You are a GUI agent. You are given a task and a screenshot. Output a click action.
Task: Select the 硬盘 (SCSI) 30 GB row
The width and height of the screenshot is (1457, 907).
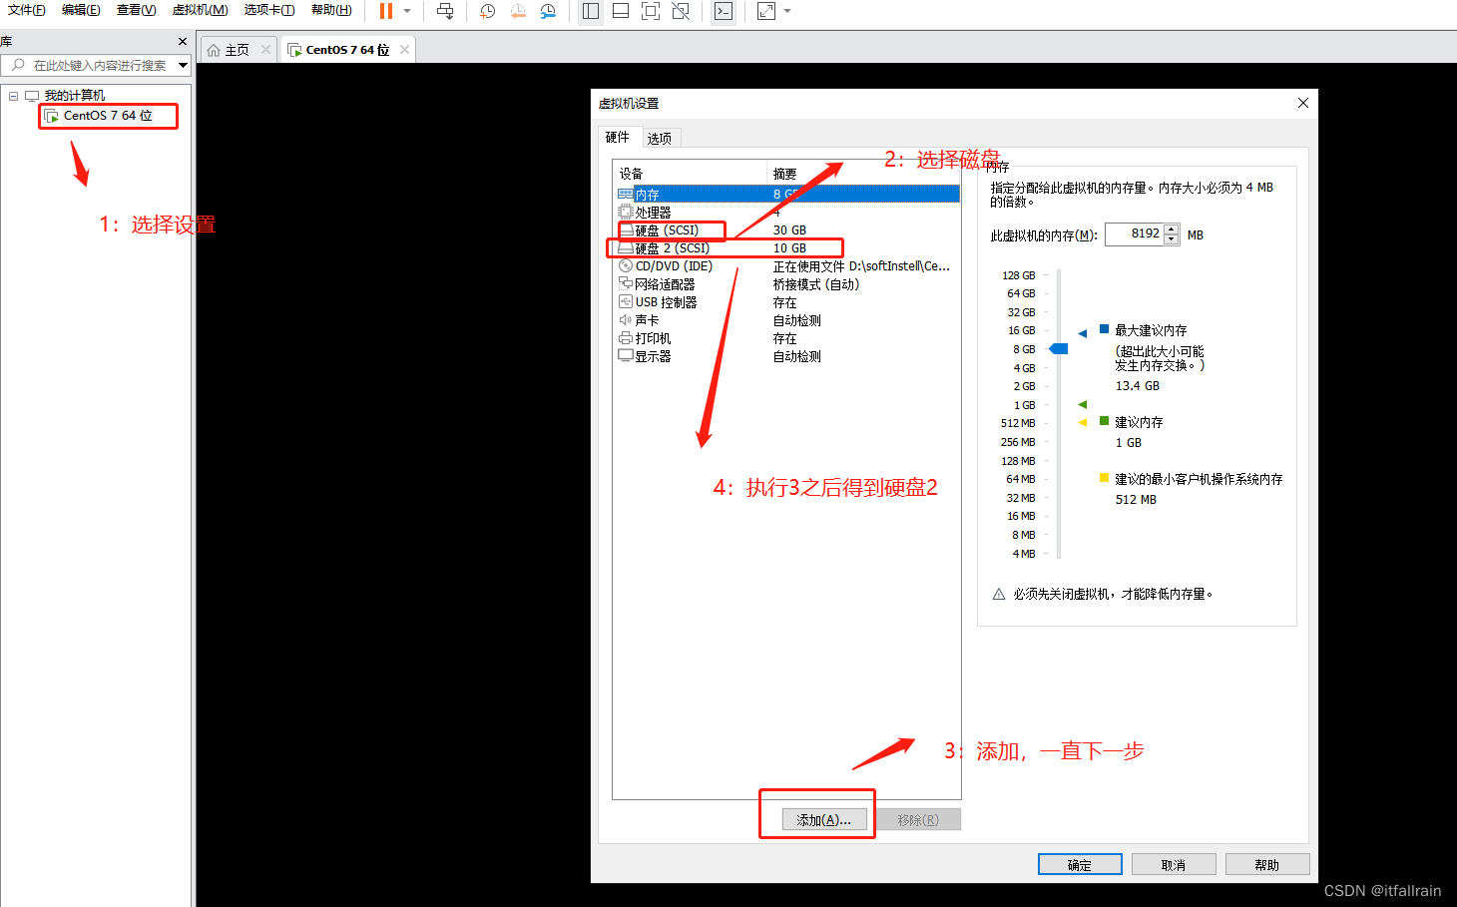point(787,229)
